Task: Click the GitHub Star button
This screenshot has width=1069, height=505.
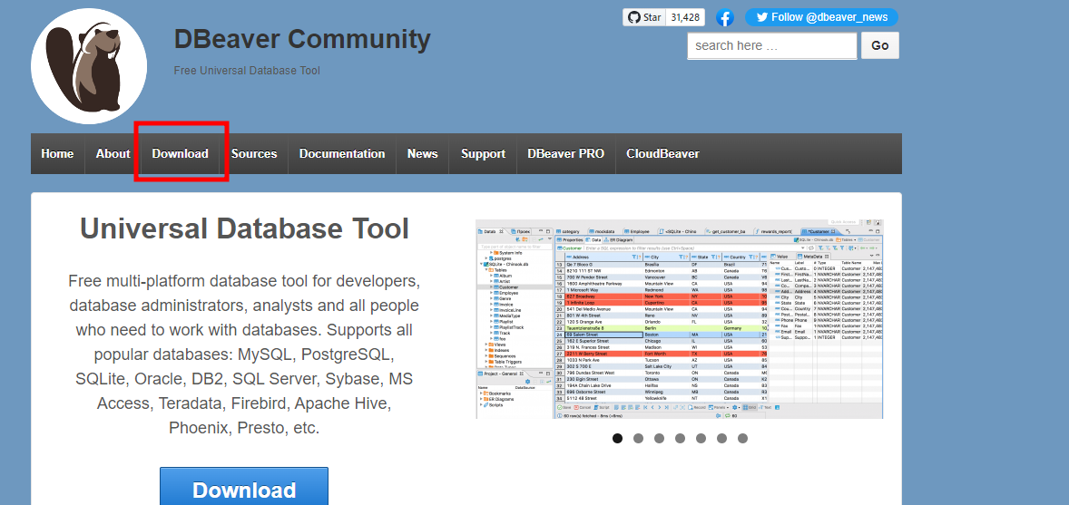Action: coord(644,18)
